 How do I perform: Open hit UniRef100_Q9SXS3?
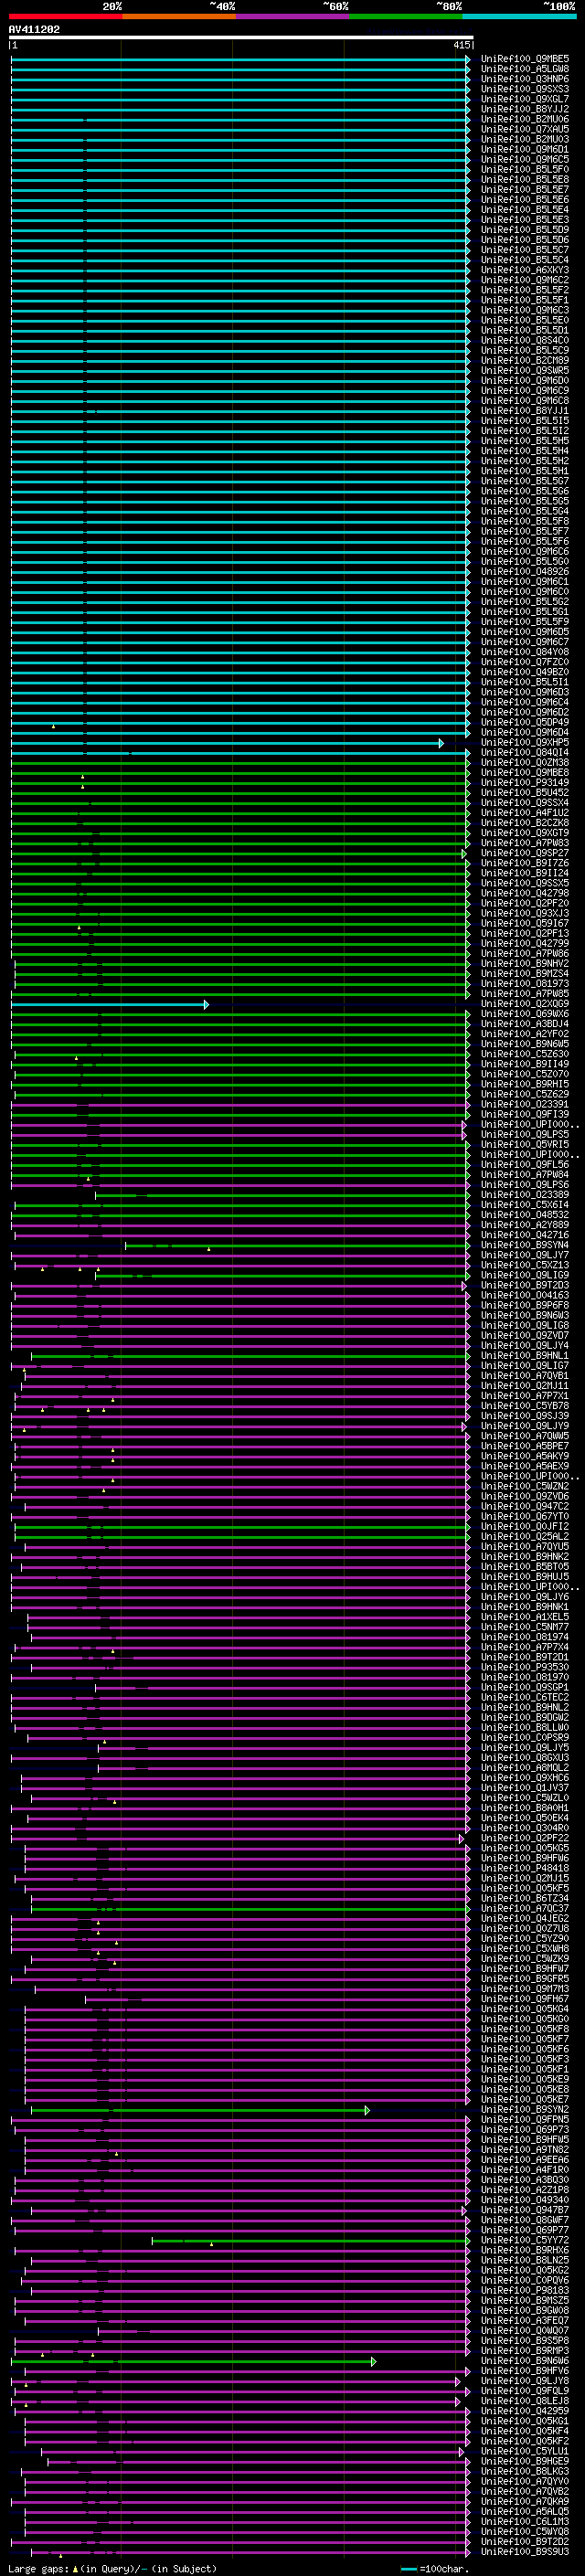point(525,89)
